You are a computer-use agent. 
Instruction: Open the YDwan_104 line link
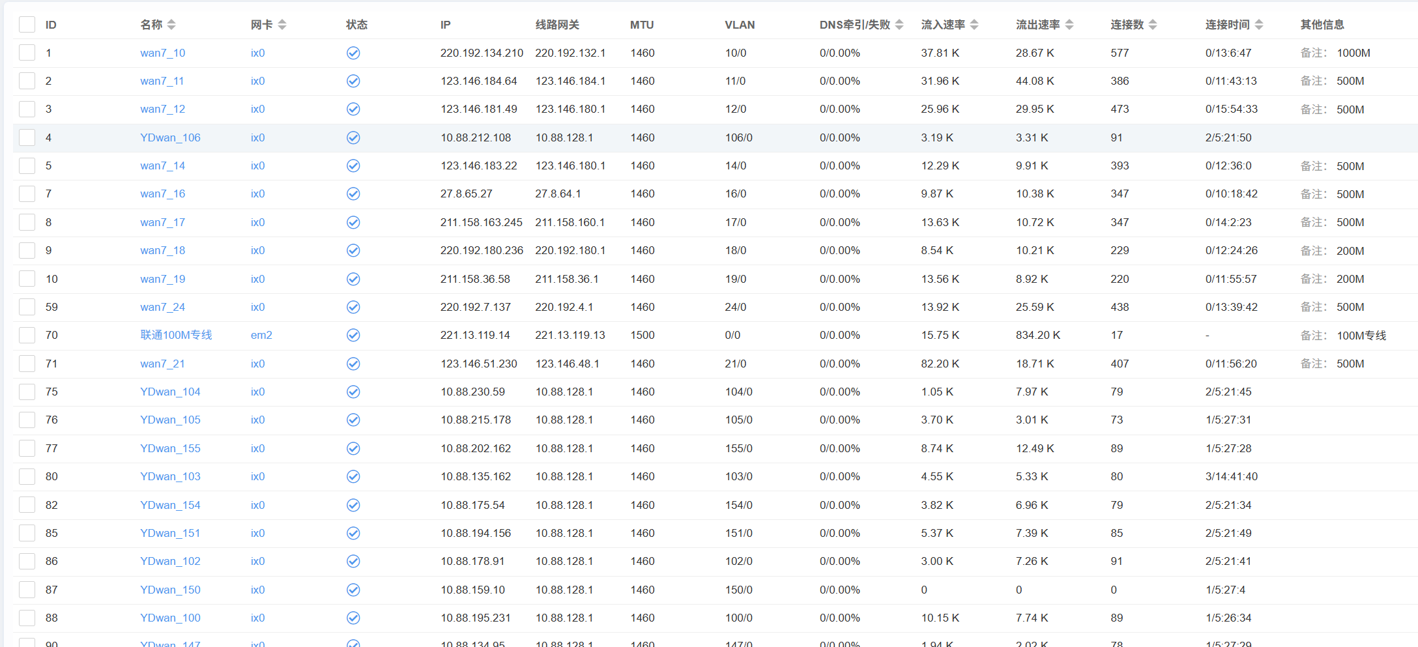(170, 392)
